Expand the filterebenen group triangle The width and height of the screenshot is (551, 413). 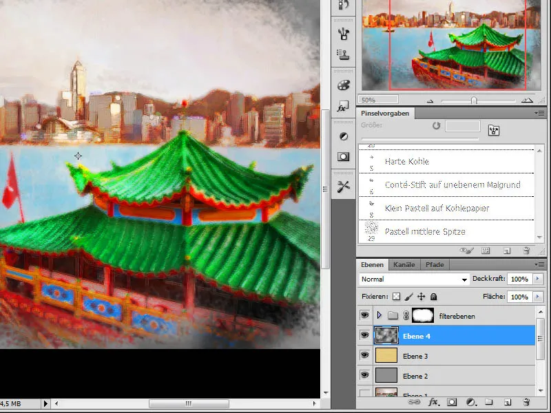pyautogui.click(x=379, y=315)
